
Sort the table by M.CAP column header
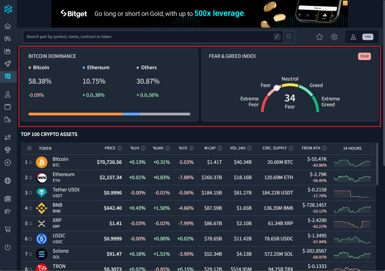210,148
